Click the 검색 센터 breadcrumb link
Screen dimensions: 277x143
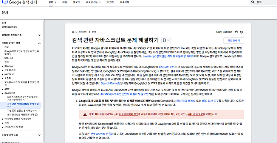pyautogui.click(x=83, y=32)
